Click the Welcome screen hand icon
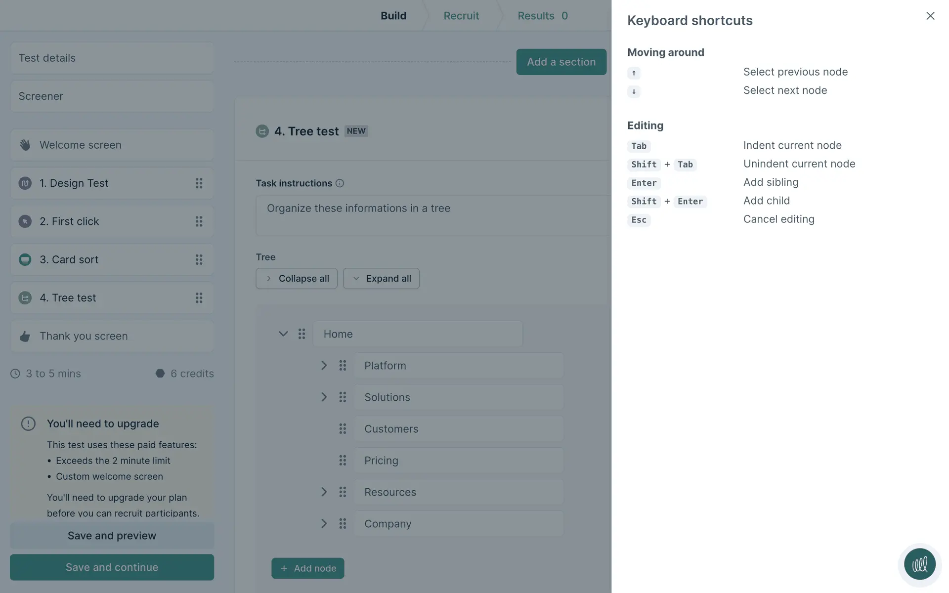 pyautogui.click(x=25, y=145)
